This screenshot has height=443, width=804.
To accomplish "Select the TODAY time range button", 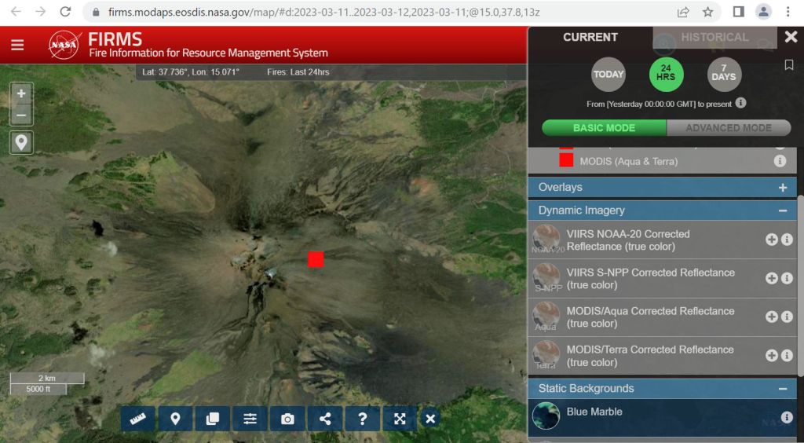I will click(x=608, y=75).
